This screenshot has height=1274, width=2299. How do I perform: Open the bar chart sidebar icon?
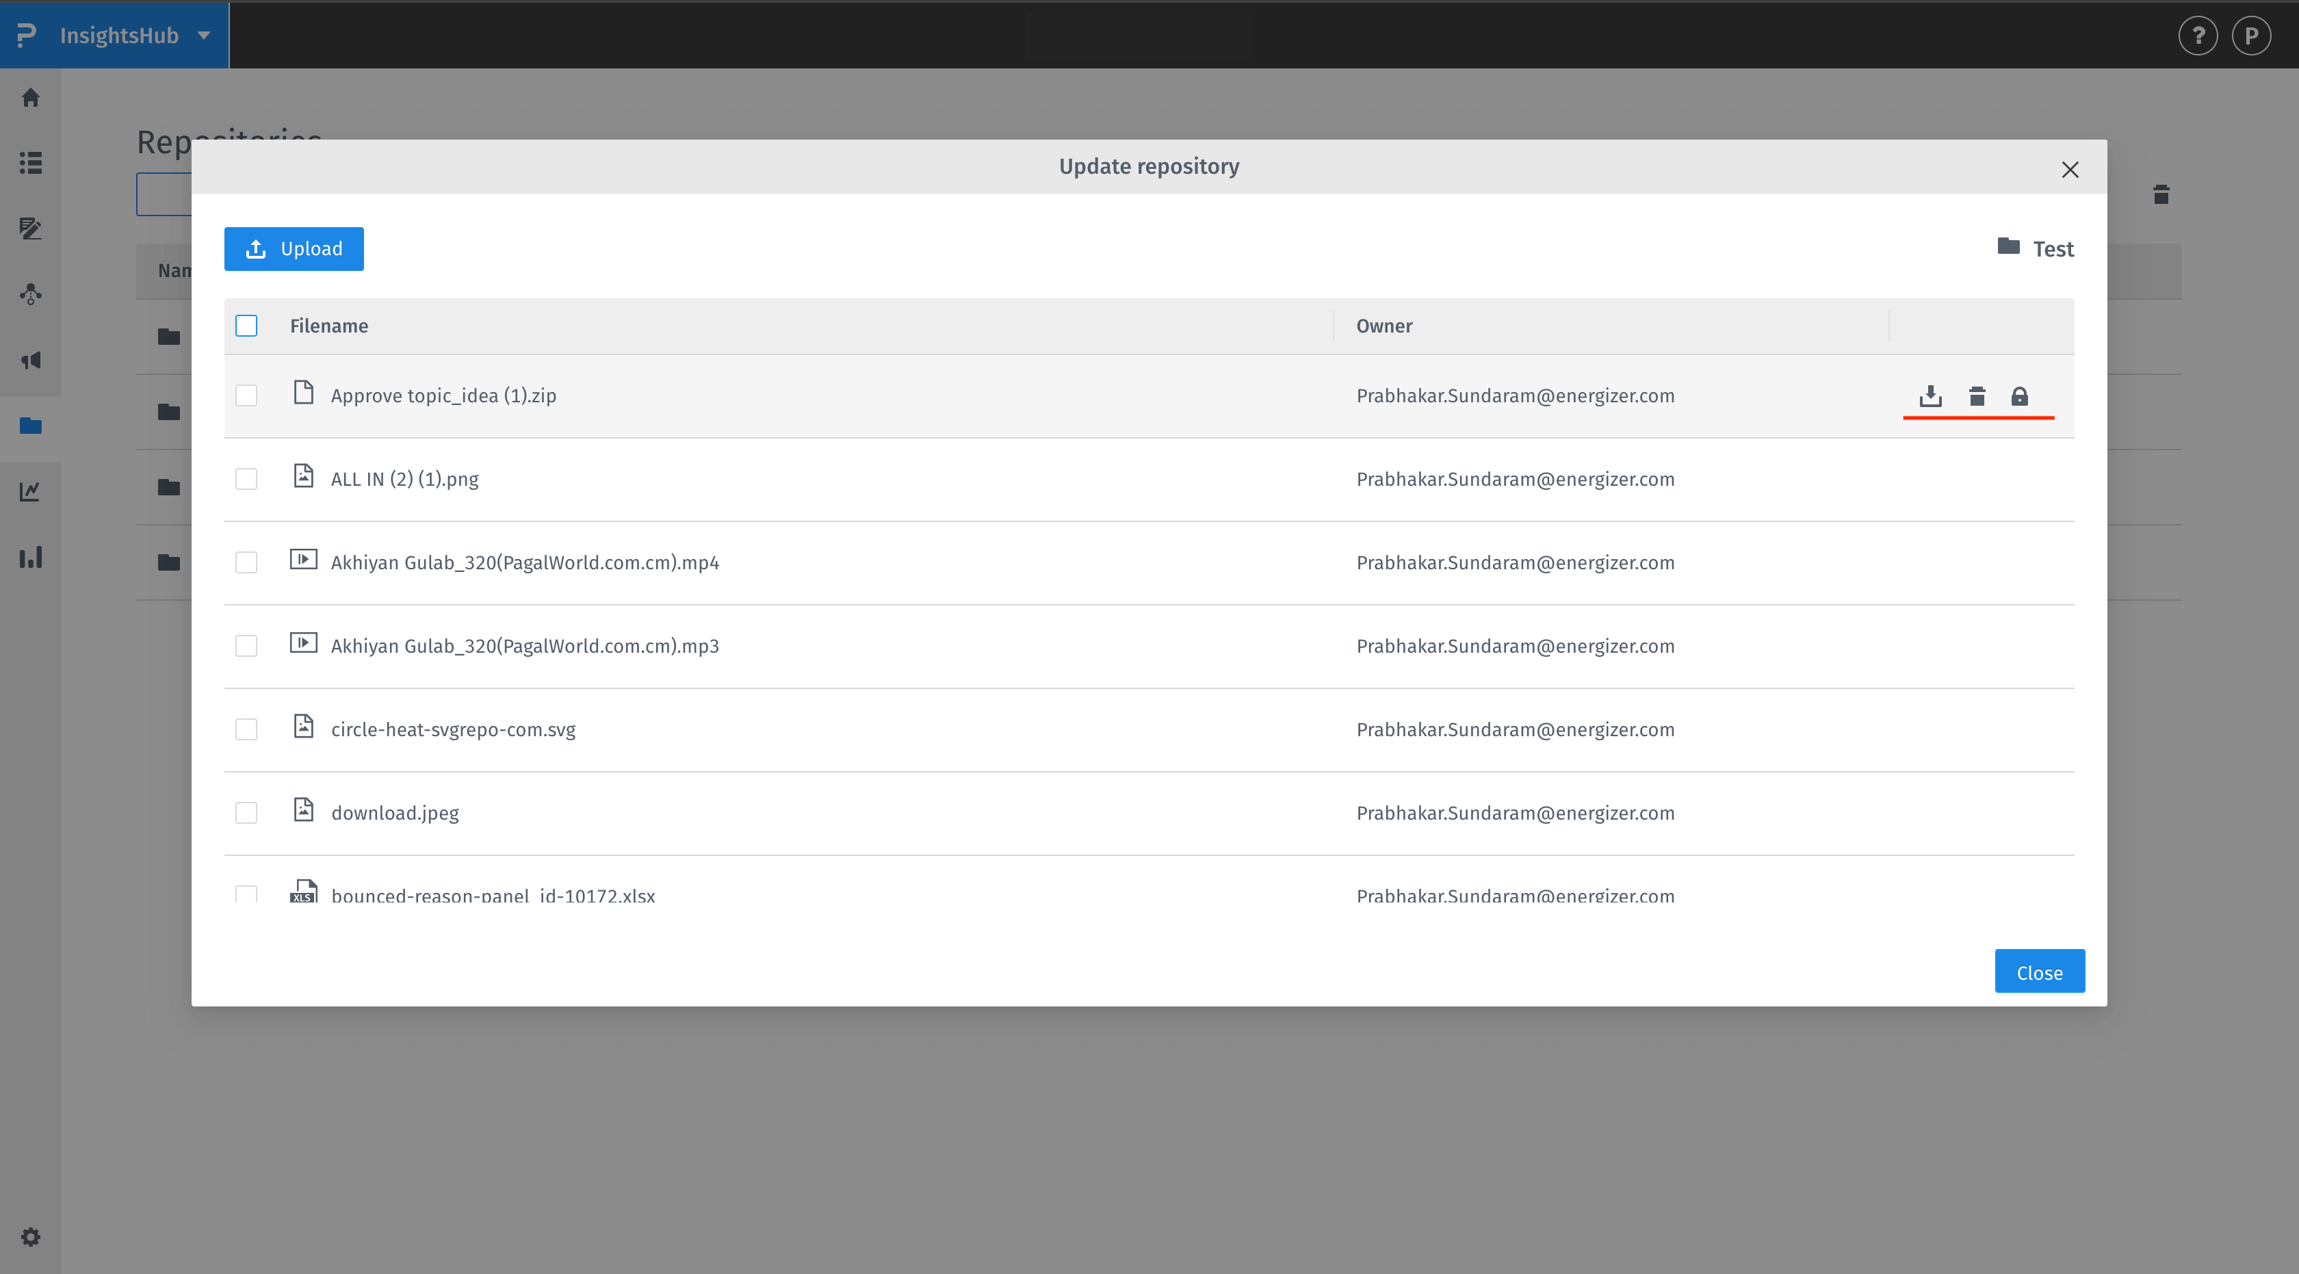click(30, 558)
